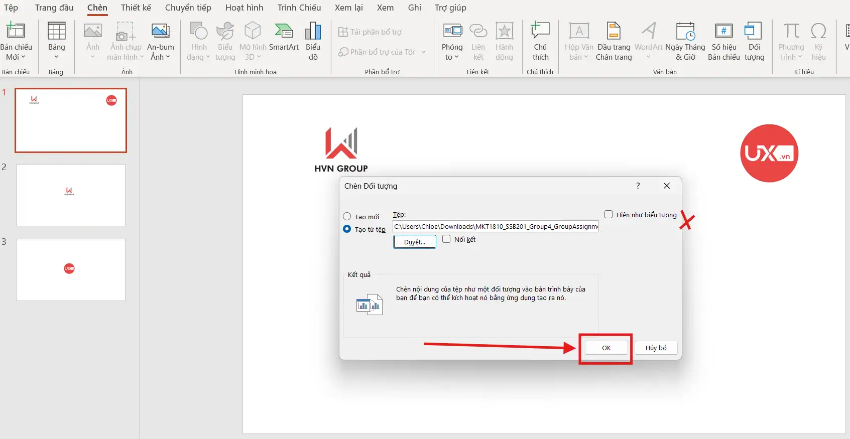Click the Liên kết link icon
This screenshot has width=850, height=439.
(478, 31)
